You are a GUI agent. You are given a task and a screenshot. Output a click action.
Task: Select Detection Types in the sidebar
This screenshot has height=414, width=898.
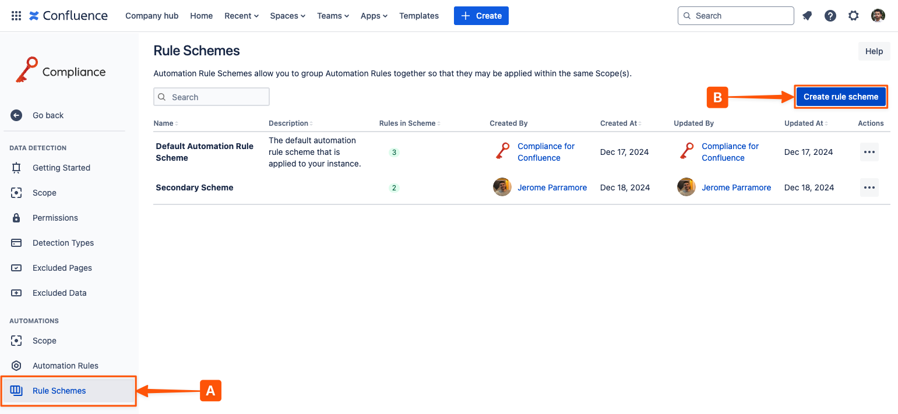63,243
